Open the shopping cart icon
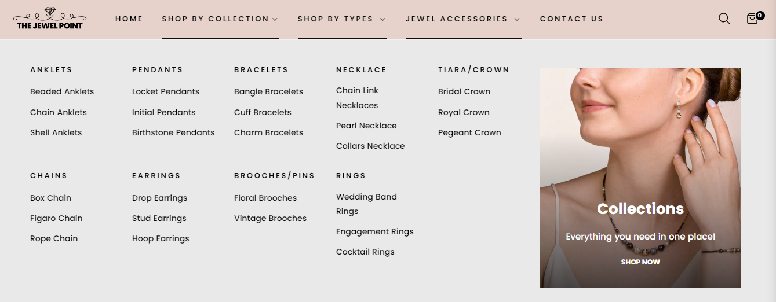 [x=753, y=19]
